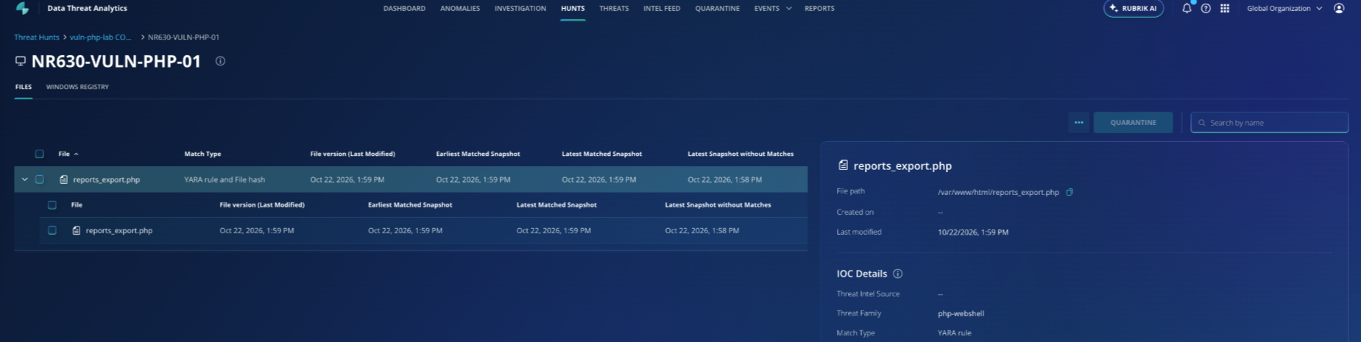Viewport: 1361px width, 342px height.
Task: Sort by the File column header
Action: [x=68, y=154]
